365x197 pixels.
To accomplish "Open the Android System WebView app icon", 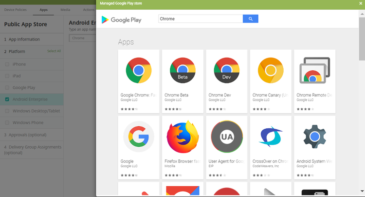I will pyautogui.click(x=315, y=137).
